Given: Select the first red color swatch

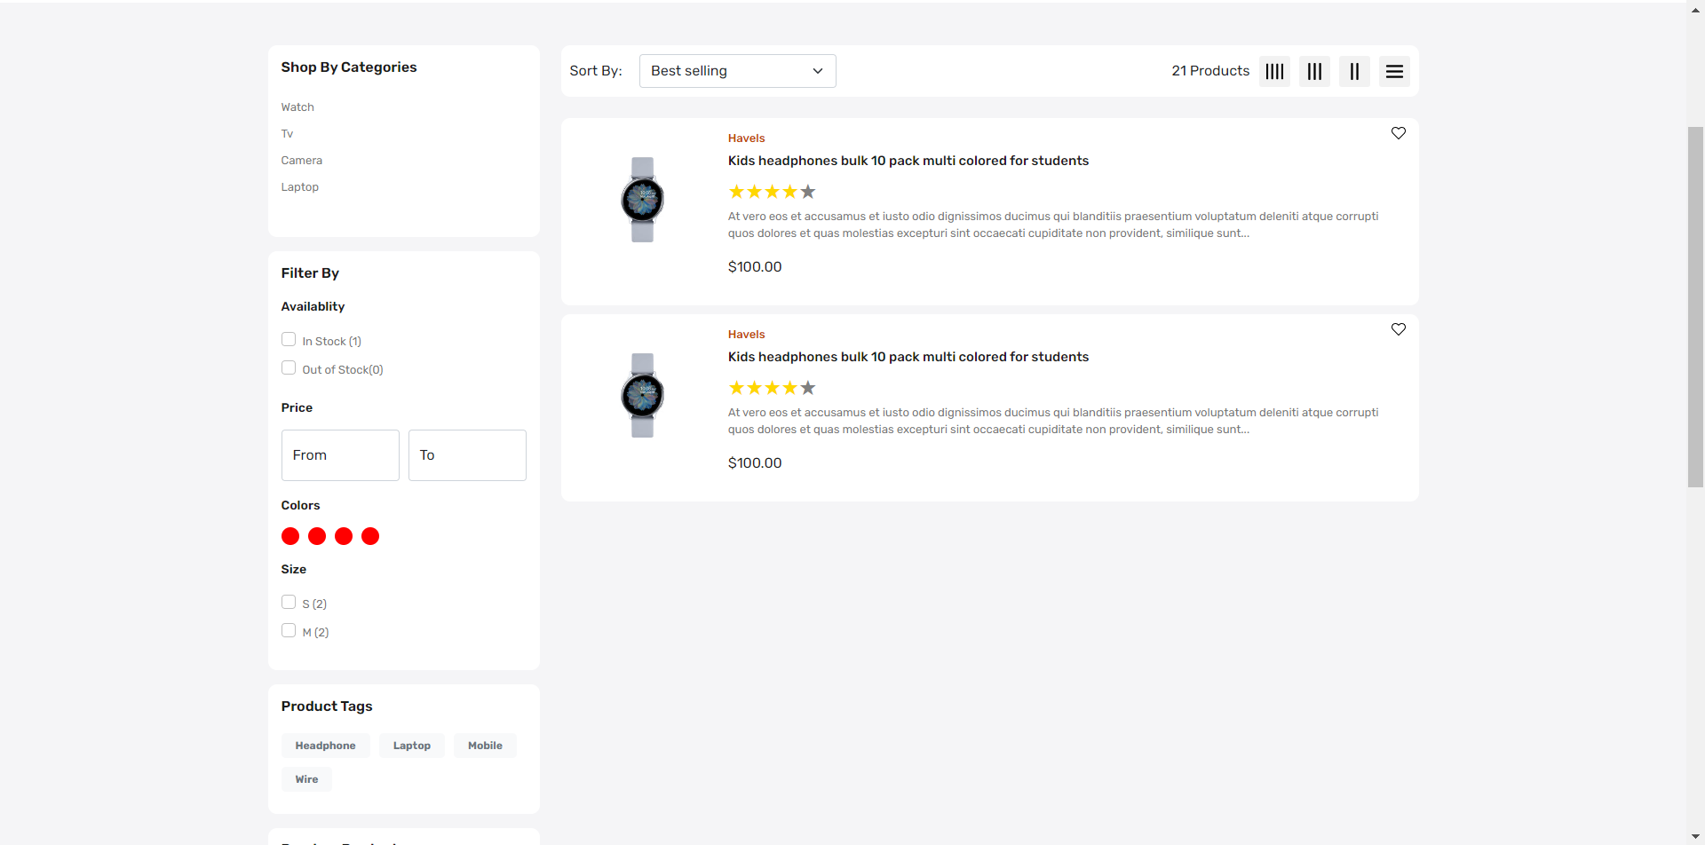Looking at the screenshot, I should pos(289,536).
